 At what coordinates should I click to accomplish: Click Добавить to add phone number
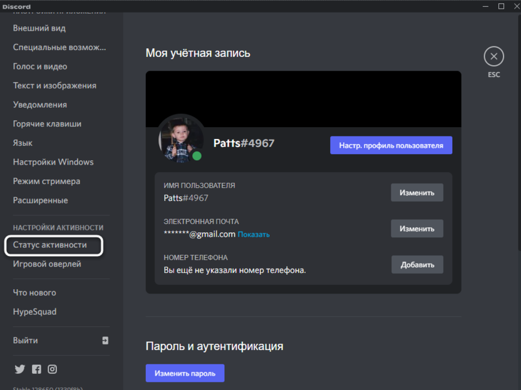point(417,265)
